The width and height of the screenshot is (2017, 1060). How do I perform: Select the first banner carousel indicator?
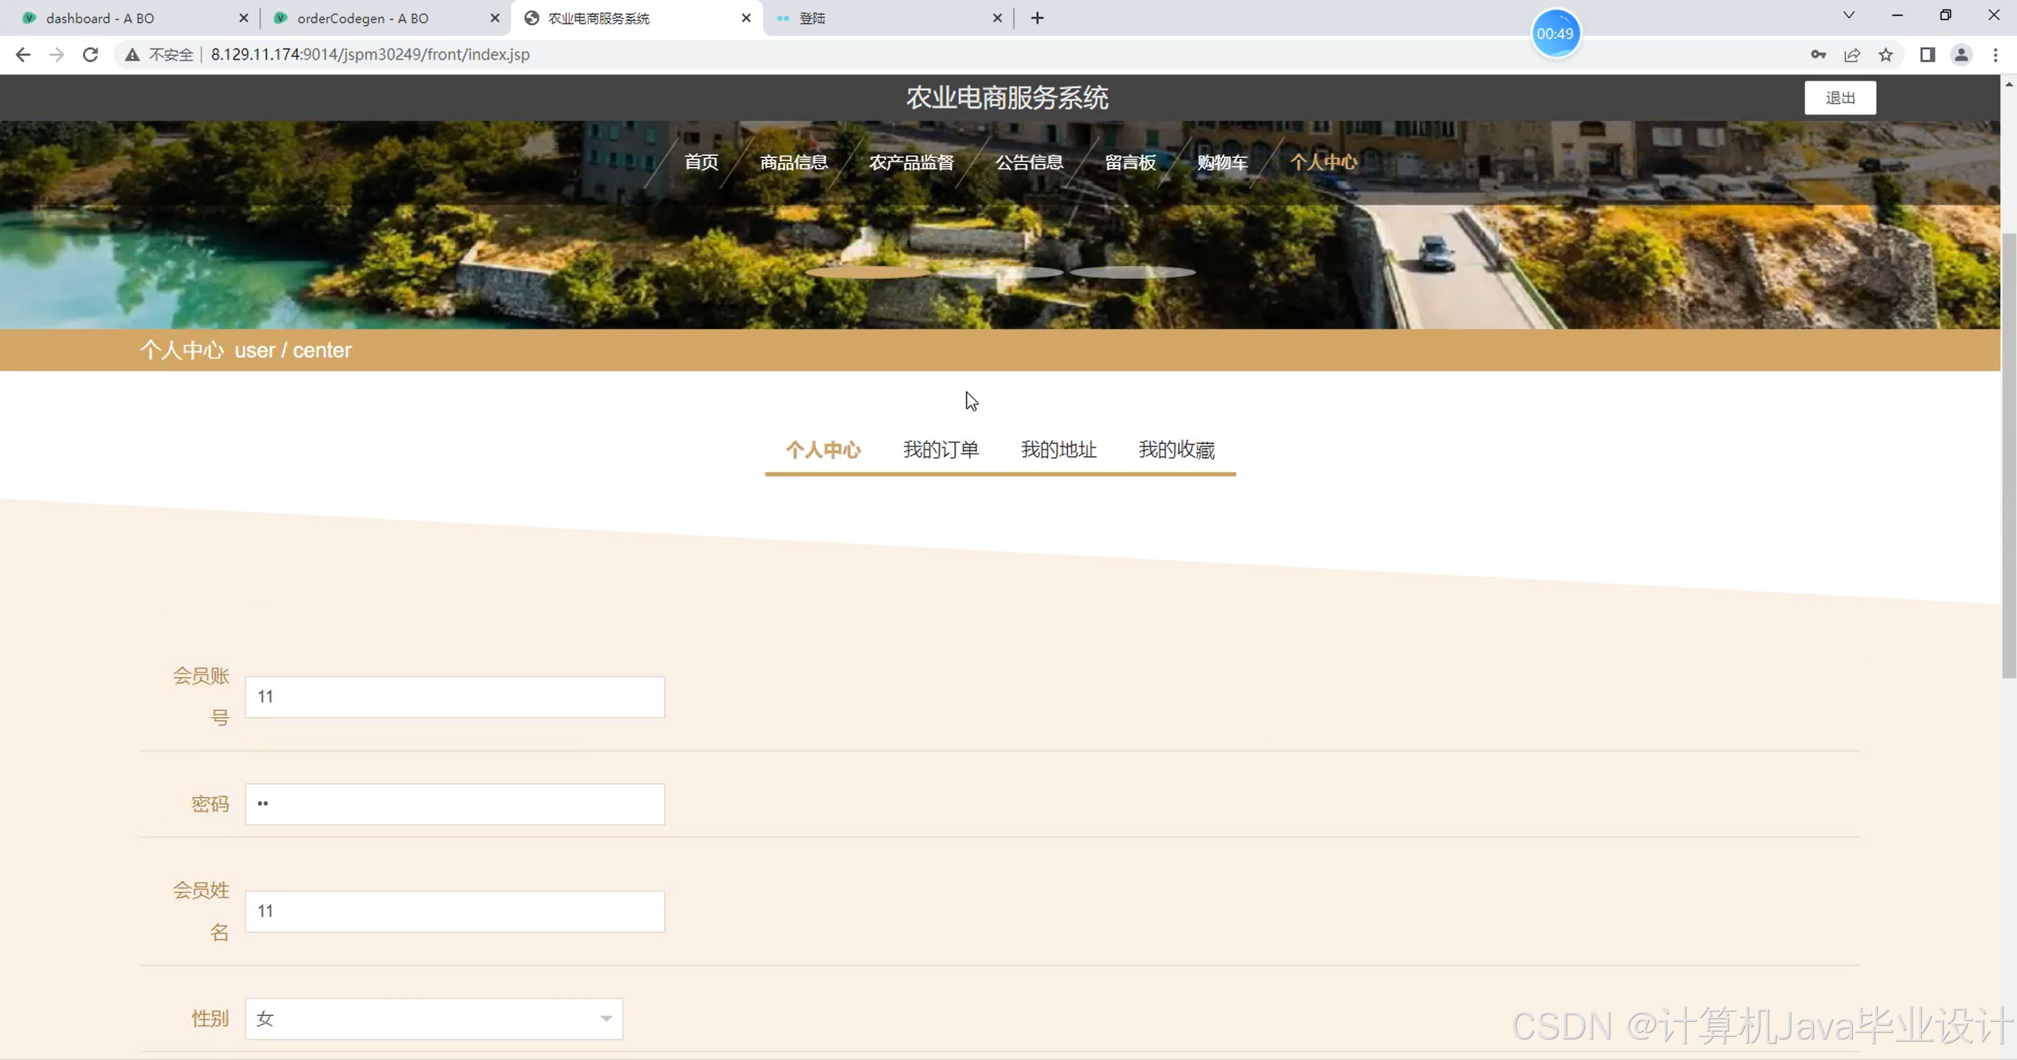(867, 272)
